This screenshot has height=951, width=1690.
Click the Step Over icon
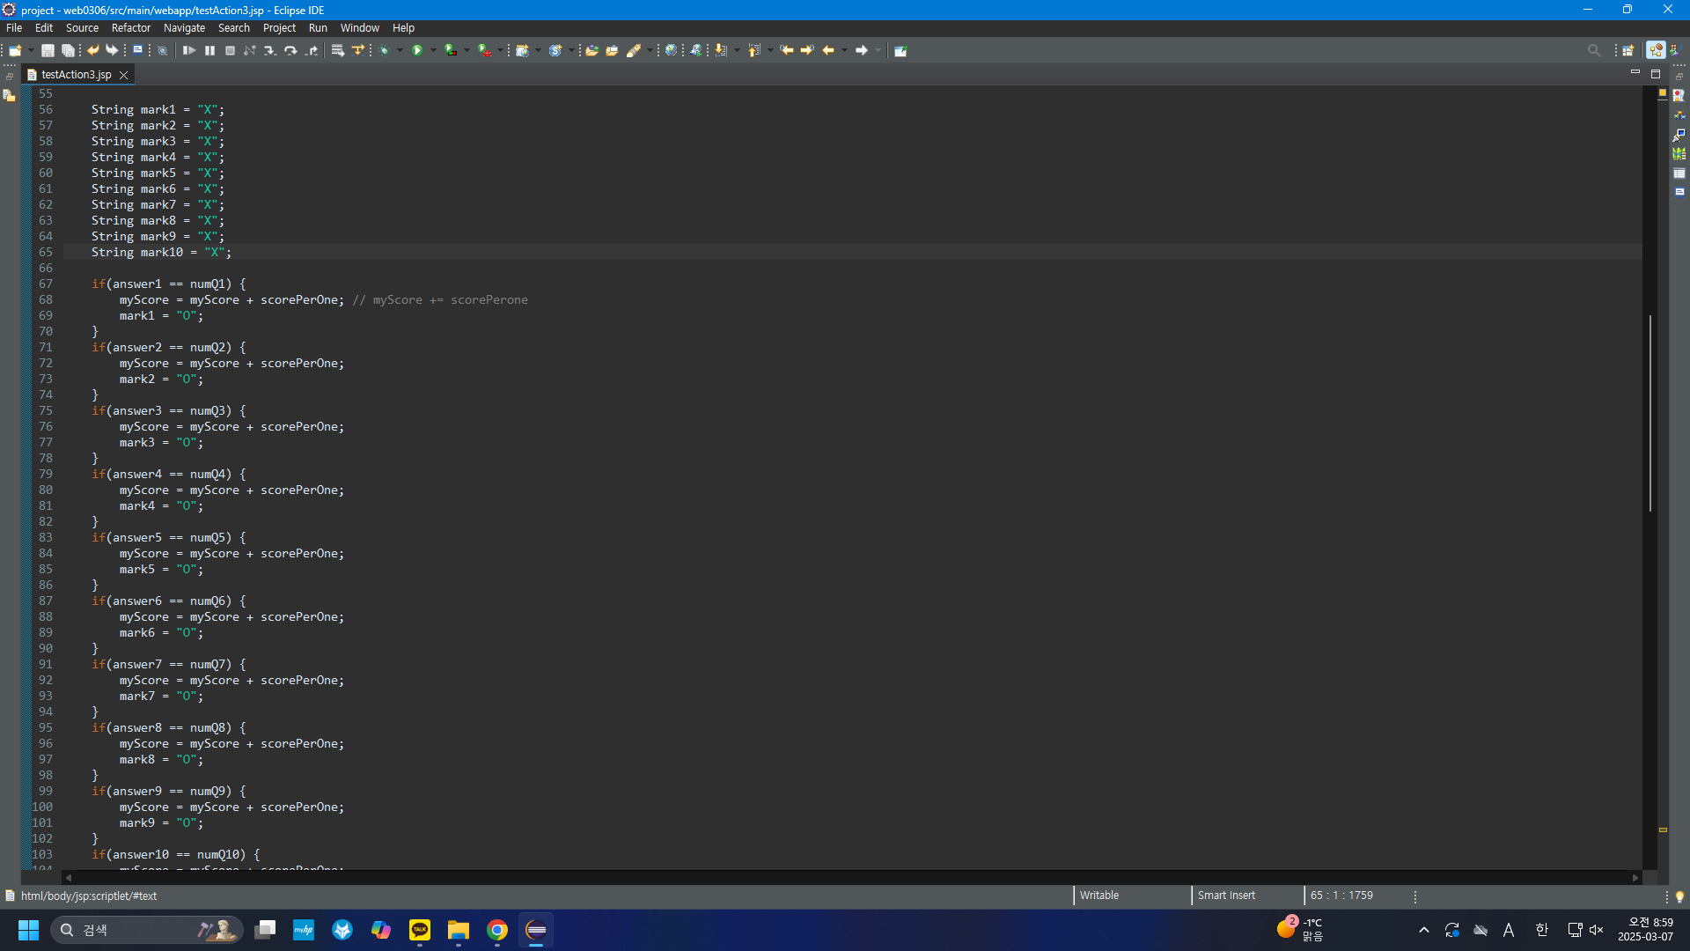click(x=290, y=50)
